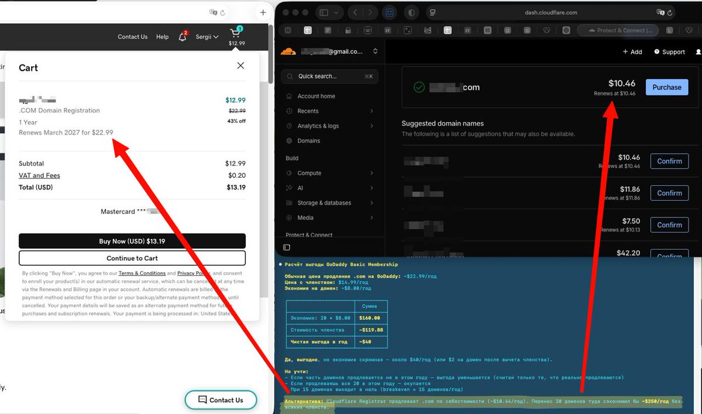Click the Quick search magnifier icon
702x414 pixels.
pyautogui.click(x=290, y=76)
